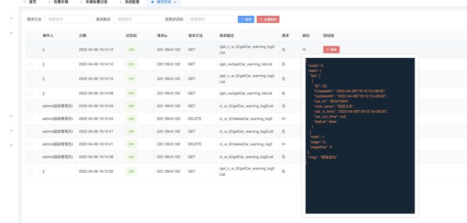
Task: Expand the bottom sidebar chevron menu
Action: pyautogui.click(x=11, y=145)
